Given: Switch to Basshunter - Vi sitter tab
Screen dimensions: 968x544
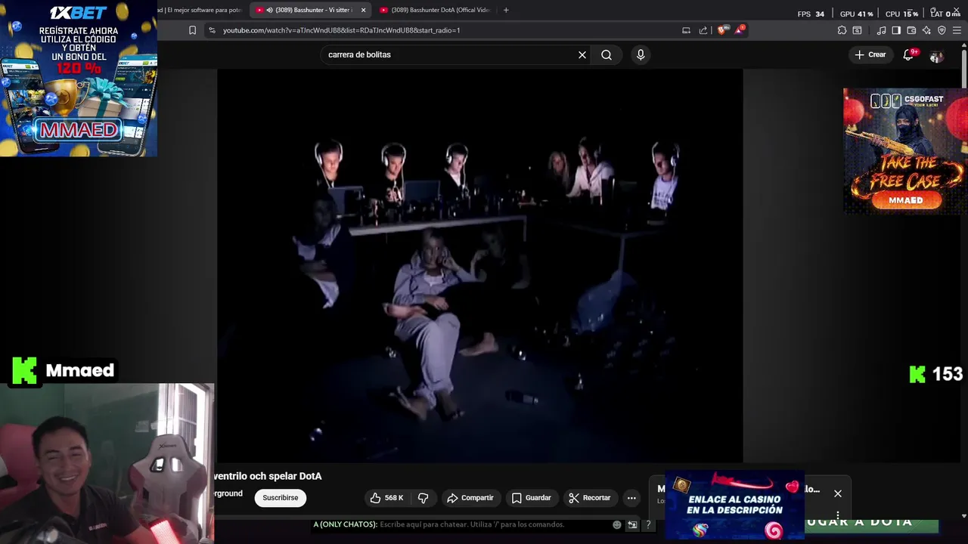Looking at the screenshot, I should 310,10.
